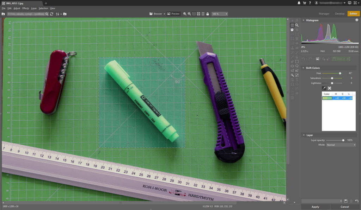Select the rectangular selection tool
Screen dimensions: 361x210
pos(297,61)
